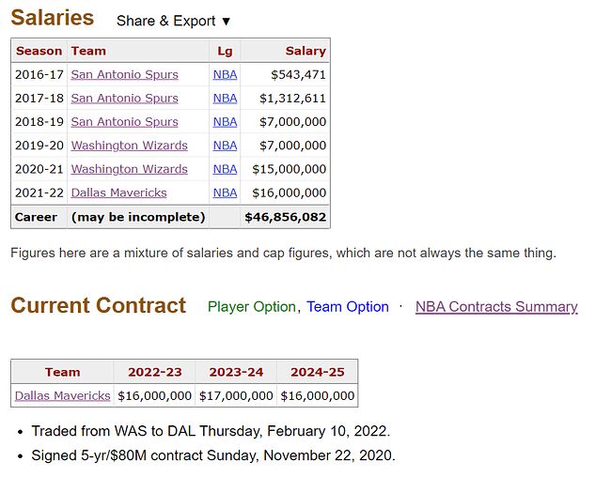The width and height of the screenshot is (611, 477).
Task: Open the NBA league link for 2016-17
Action: coord(225,74)
